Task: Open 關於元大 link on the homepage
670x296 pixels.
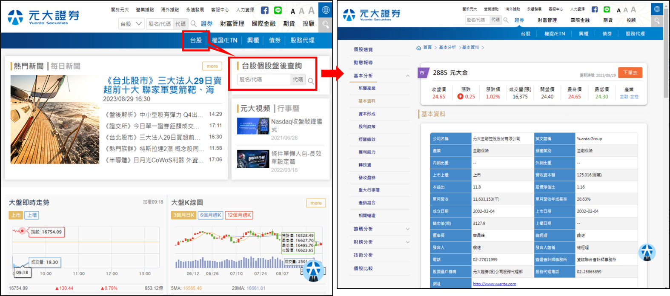Action: (120, 10)
